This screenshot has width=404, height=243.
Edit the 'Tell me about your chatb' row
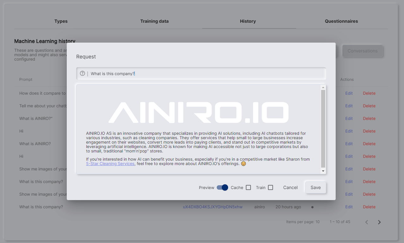pos(349,106)
